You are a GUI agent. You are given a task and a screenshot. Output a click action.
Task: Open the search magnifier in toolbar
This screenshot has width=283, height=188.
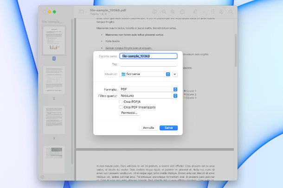[231, 12]
